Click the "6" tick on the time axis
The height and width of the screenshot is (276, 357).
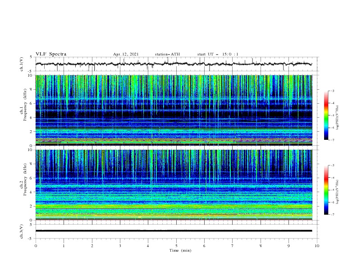[x=204, y=246]
